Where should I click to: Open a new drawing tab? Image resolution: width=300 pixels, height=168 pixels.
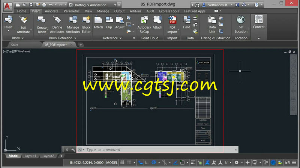point(81,45)
